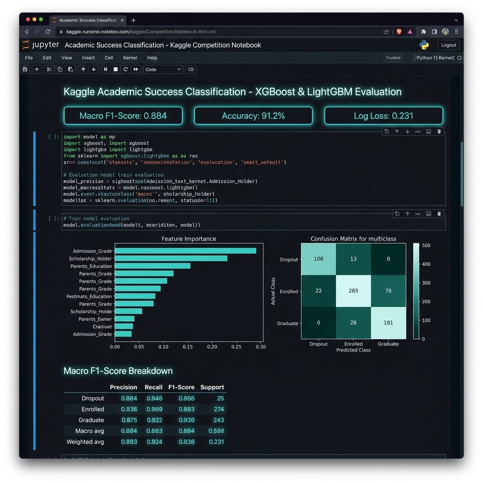Click the Python logo icon

click(x=424, y=45)
